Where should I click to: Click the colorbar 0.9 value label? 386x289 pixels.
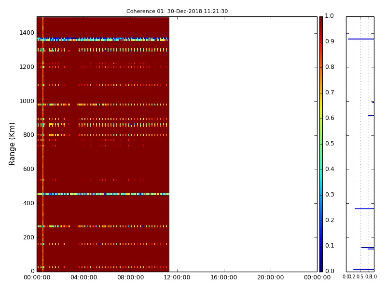[x=330, y=41]
